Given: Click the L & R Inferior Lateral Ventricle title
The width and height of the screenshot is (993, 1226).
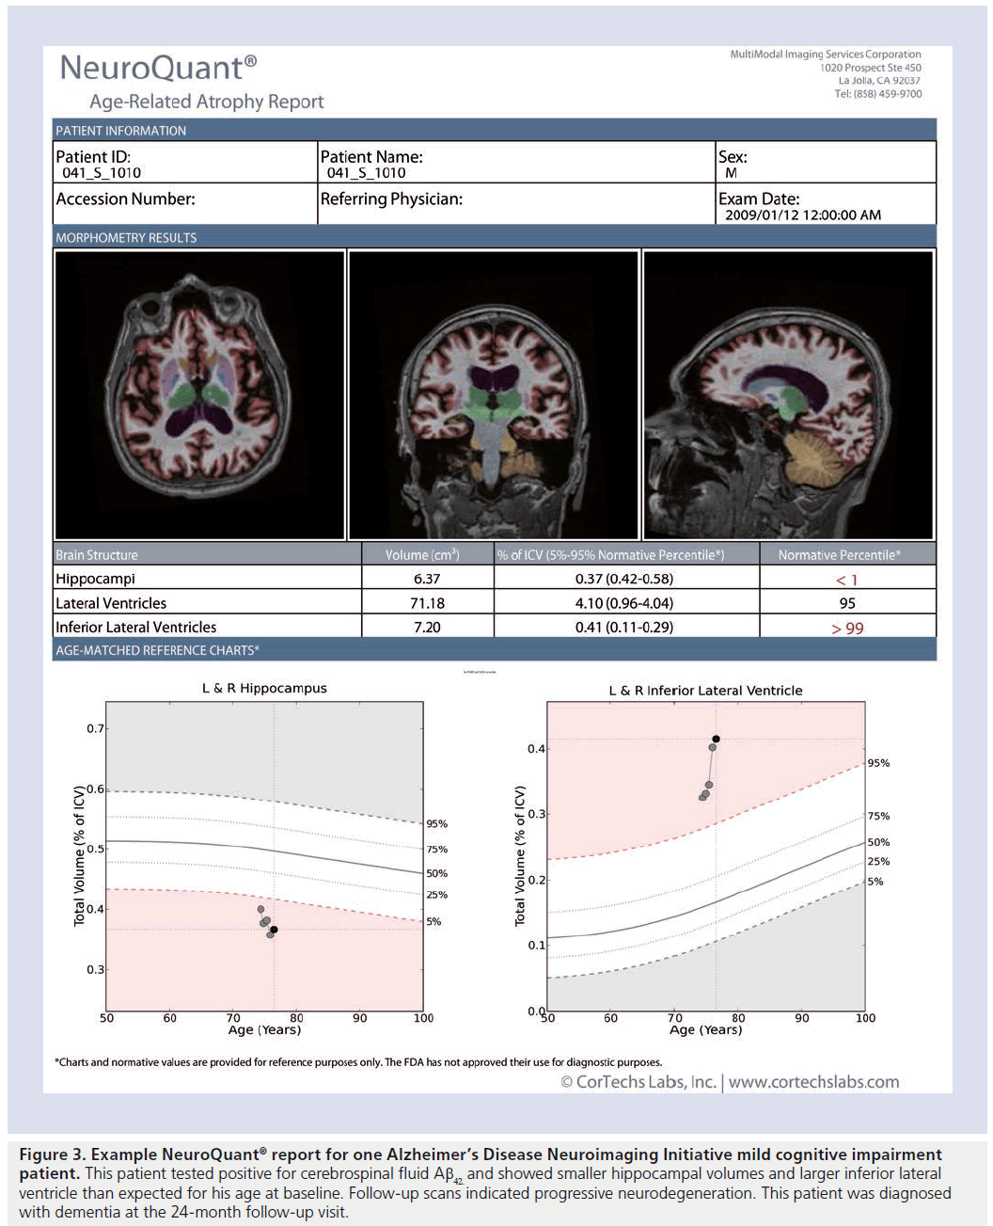Looking at the screenshot, I should (705, 691).
